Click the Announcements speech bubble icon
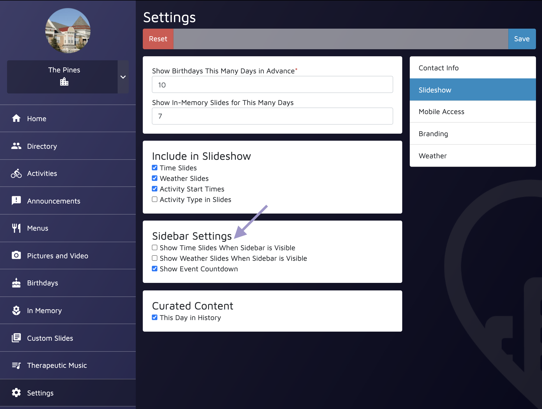 coord(16,201)
